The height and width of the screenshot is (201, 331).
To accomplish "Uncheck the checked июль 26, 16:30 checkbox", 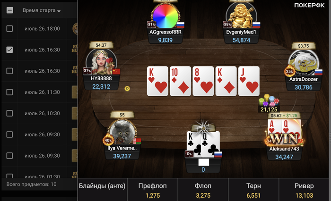I will (x=9, y=50).
